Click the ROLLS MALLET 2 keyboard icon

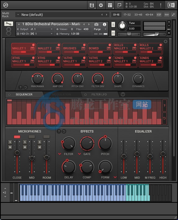point(160,48)
